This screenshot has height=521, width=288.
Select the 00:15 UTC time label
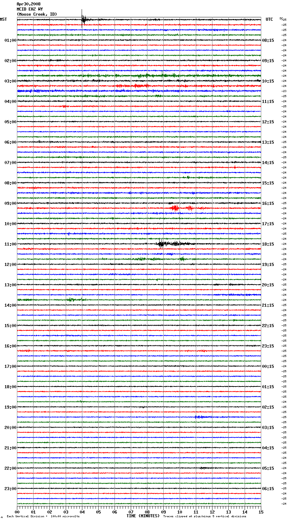click(x=268, y=366)
